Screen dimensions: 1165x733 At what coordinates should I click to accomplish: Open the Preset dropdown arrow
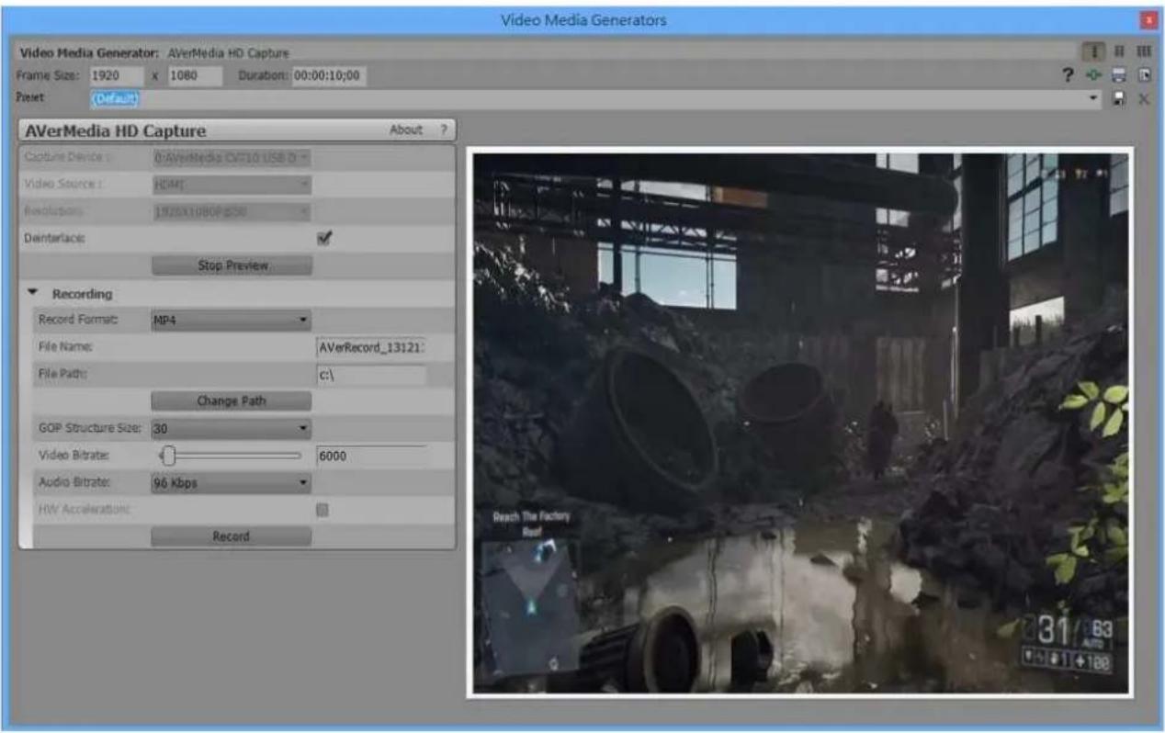click(1094, 98)
